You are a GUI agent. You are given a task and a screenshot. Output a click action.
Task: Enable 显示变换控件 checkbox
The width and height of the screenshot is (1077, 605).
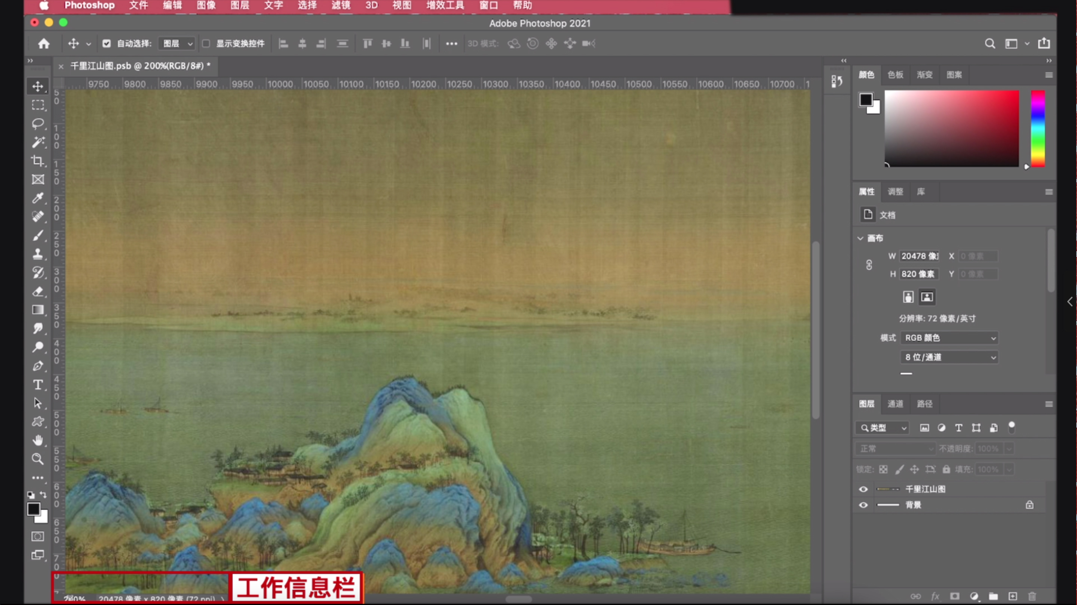(206, 43)
